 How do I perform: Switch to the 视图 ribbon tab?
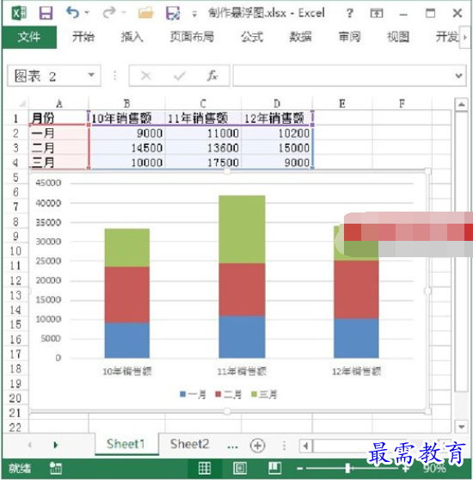point(398,37)
